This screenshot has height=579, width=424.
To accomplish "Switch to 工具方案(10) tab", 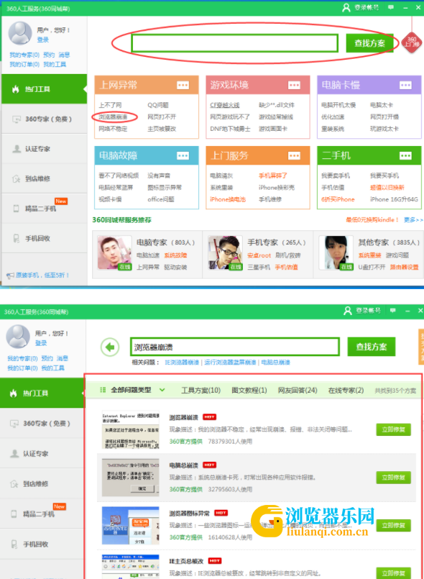I will [x=201, y=391].
